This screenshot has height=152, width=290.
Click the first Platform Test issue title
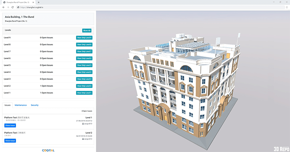[17, 117]
